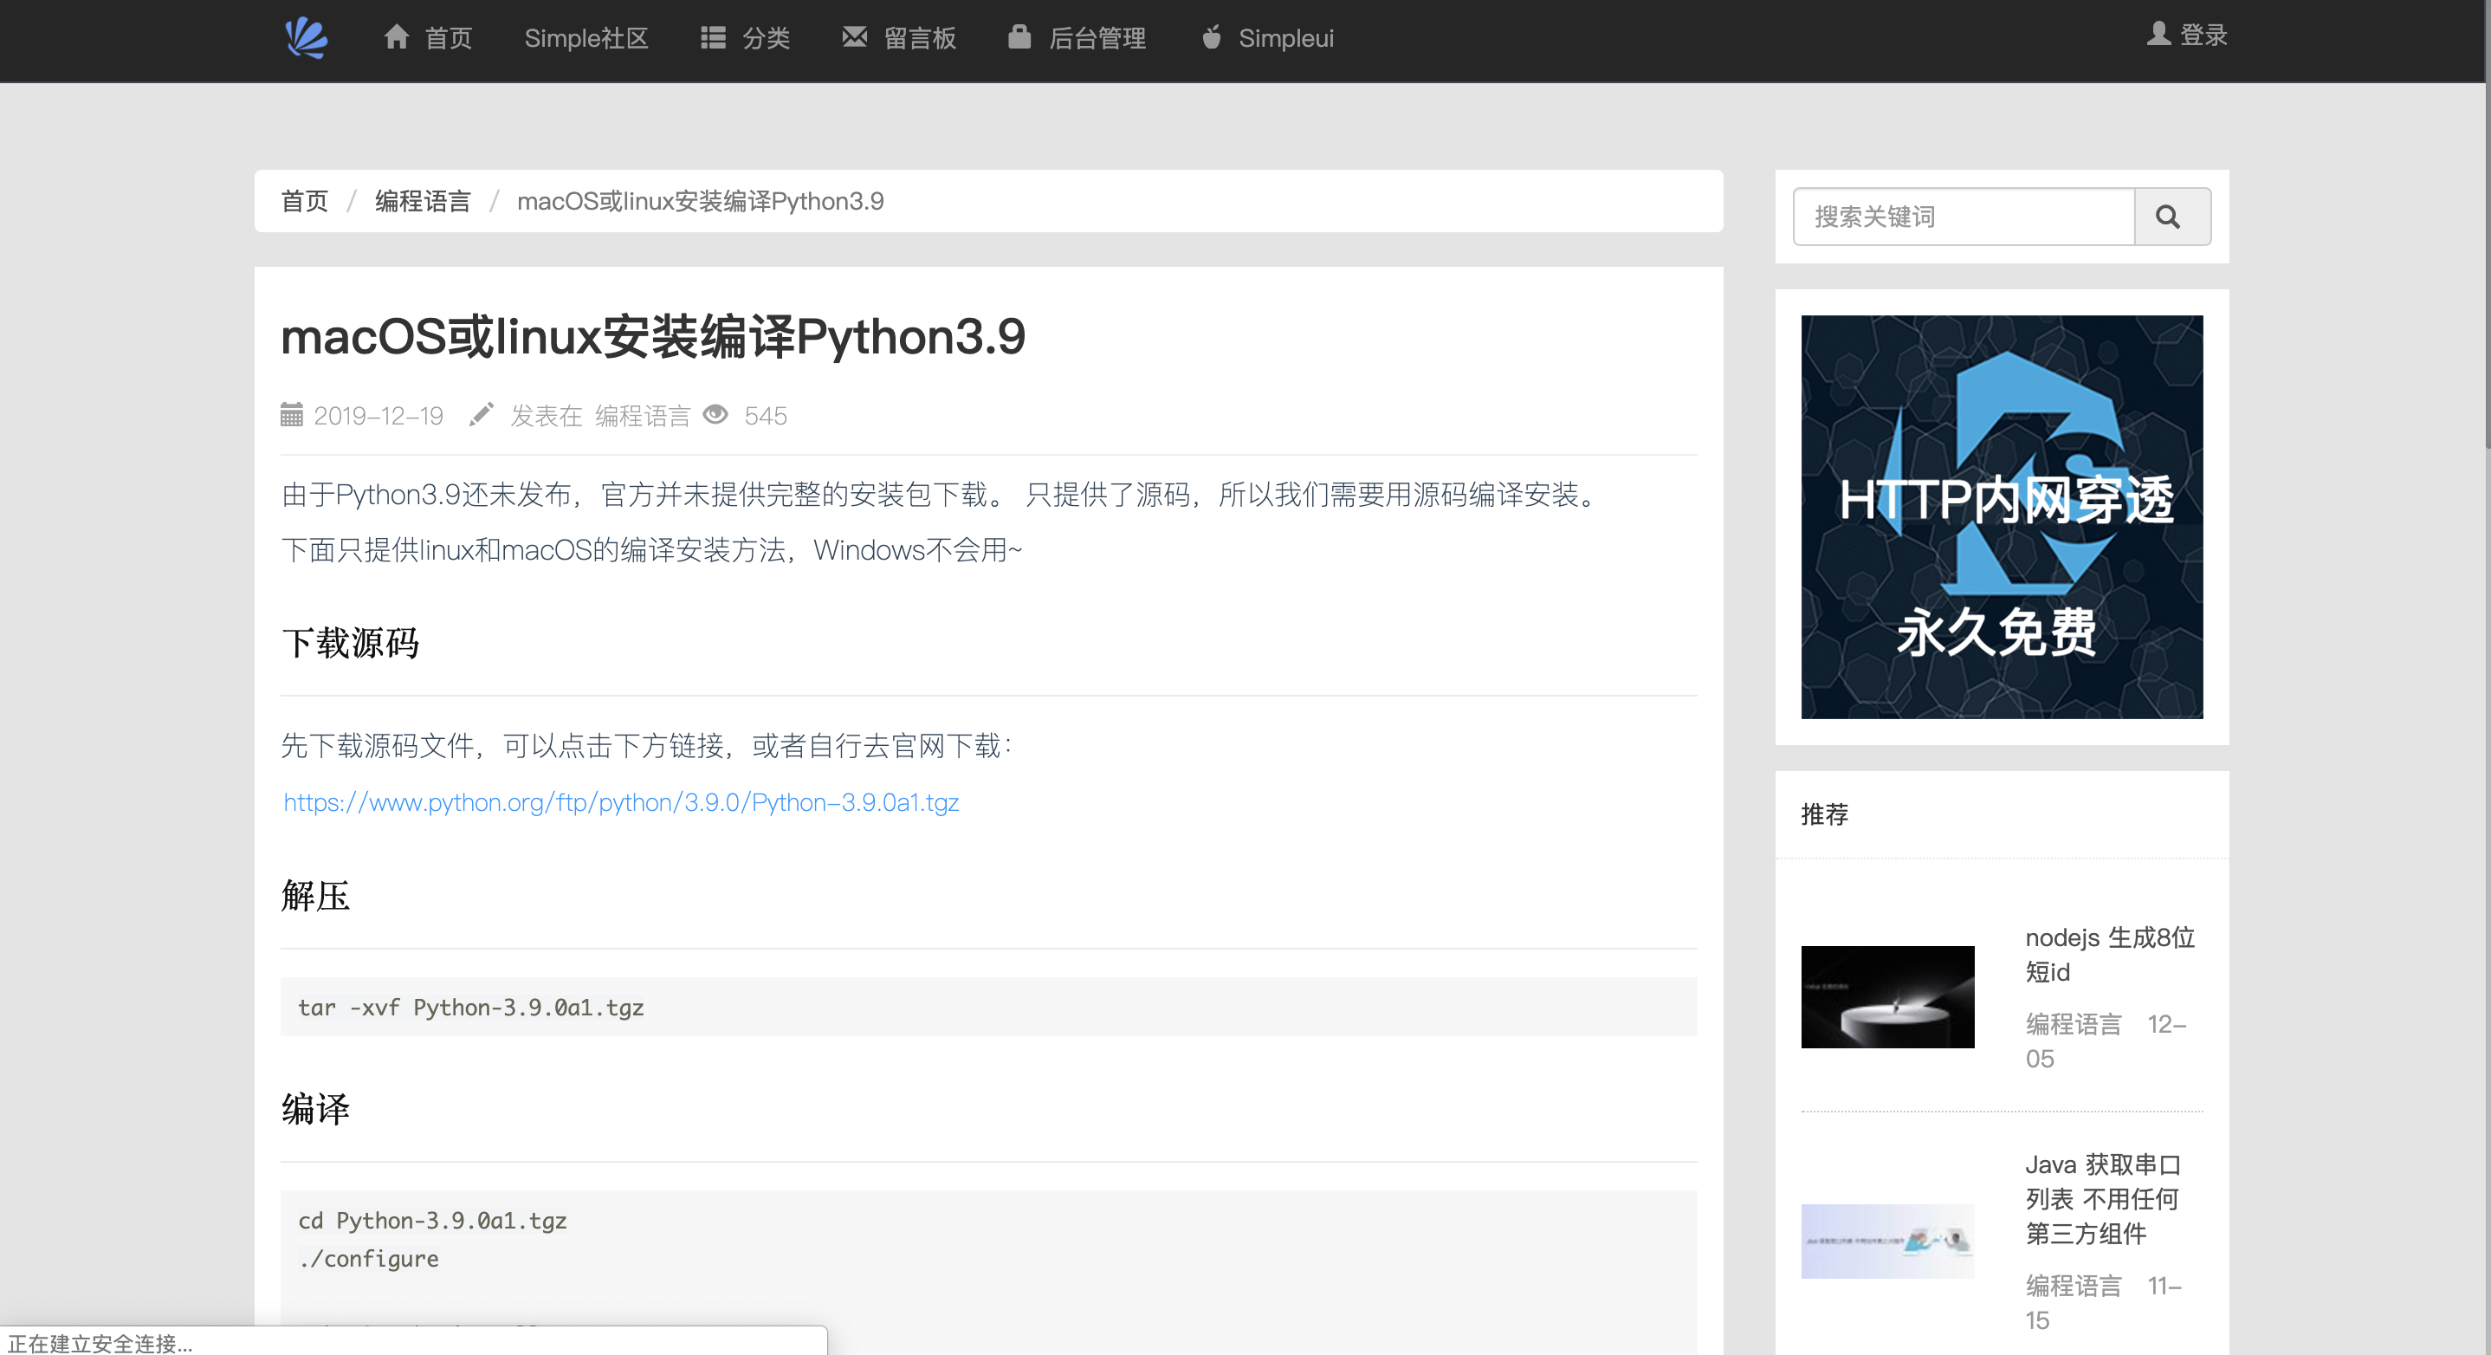Viewport: 2491px width, 1355px height.
Task: Click the user icon beside 登录
Action: 2158,34
